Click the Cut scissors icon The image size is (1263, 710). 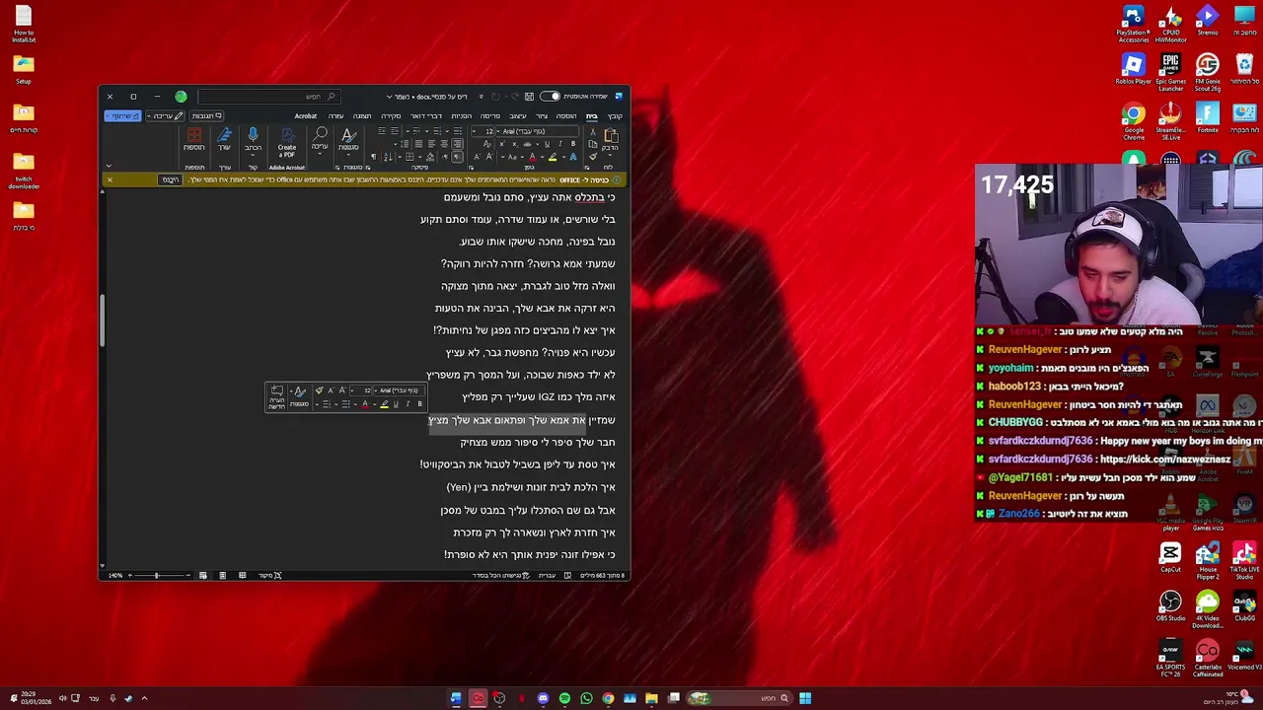[593, 131]
